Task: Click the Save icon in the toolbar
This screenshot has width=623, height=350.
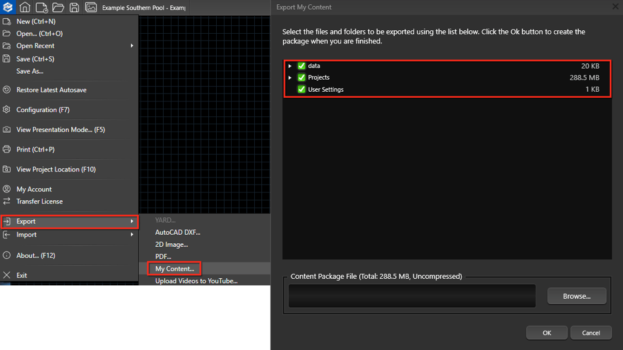Action: tap(74, 7)
